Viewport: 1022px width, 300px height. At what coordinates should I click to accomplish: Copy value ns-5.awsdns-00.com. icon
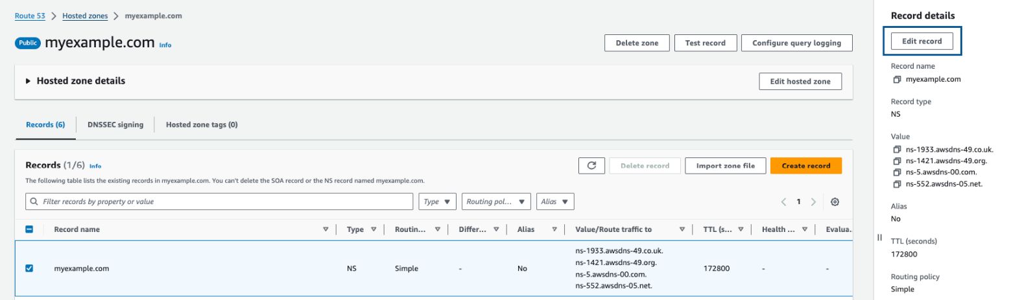pyautogui.click(x=897, y=172)
